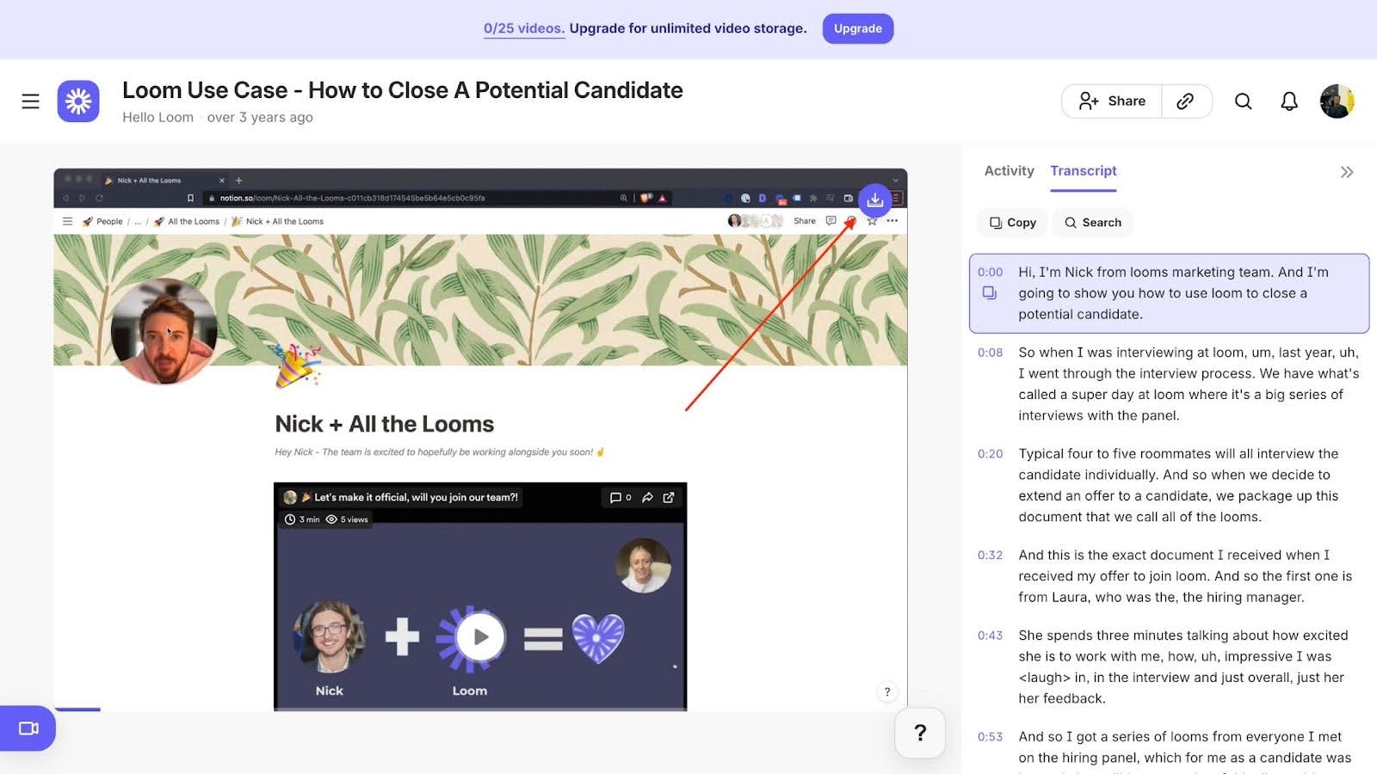Open search from the header magnifier
1377x774 pixels.
(1243, 101)
